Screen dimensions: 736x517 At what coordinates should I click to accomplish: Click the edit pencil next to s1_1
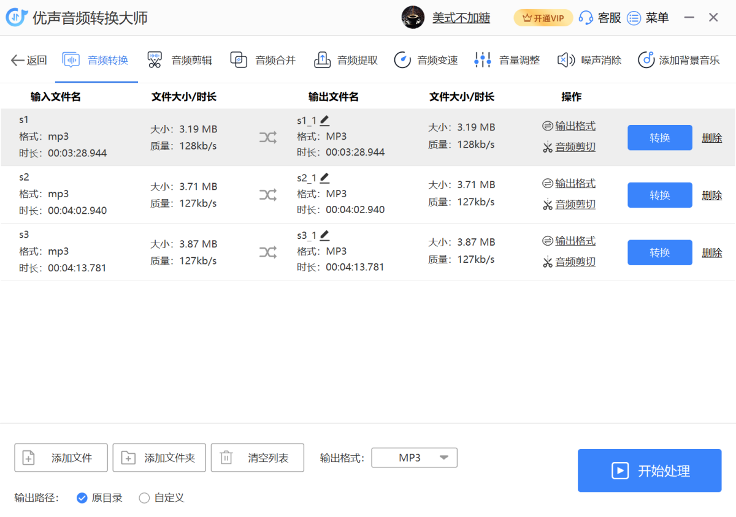(324, 120)
